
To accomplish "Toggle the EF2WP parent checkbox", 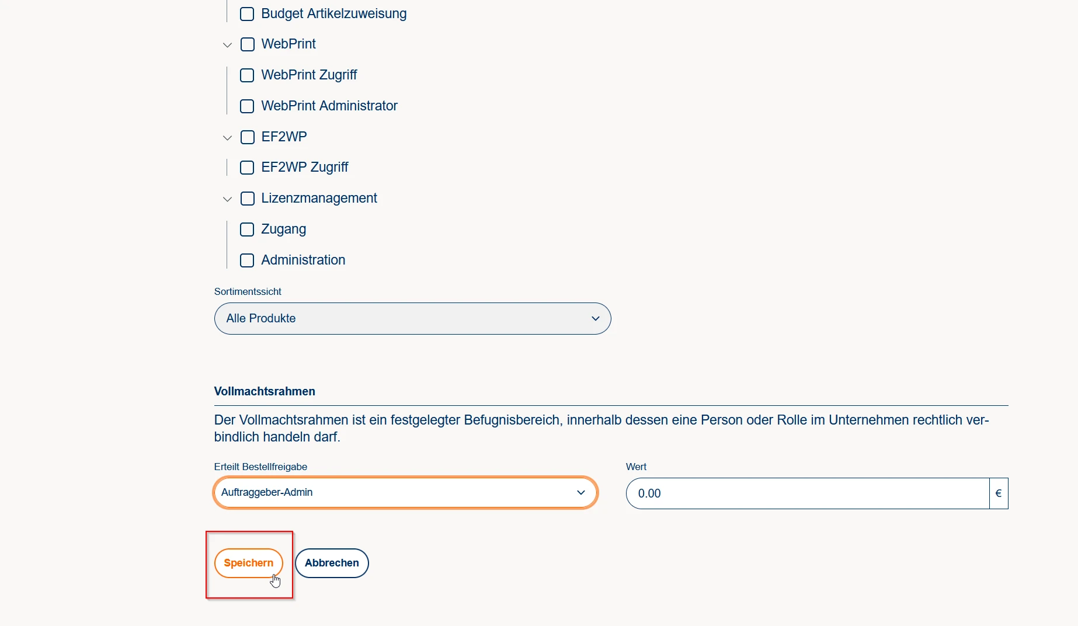I will coord(248,137).
